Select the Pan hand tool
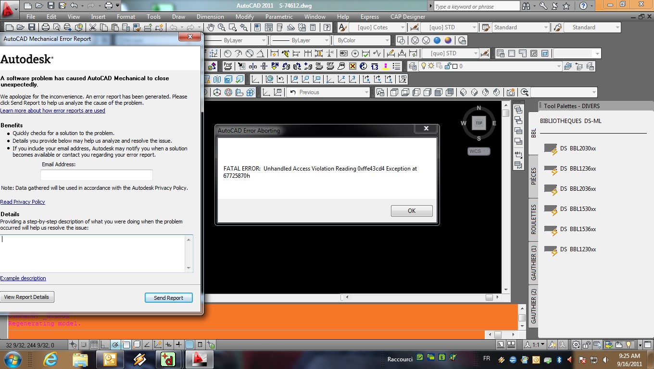 [x=210, y=27]
